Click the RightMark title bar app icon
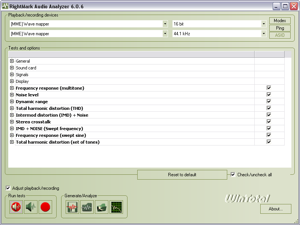This screenshot has width=300, height=225. (5, 6)
